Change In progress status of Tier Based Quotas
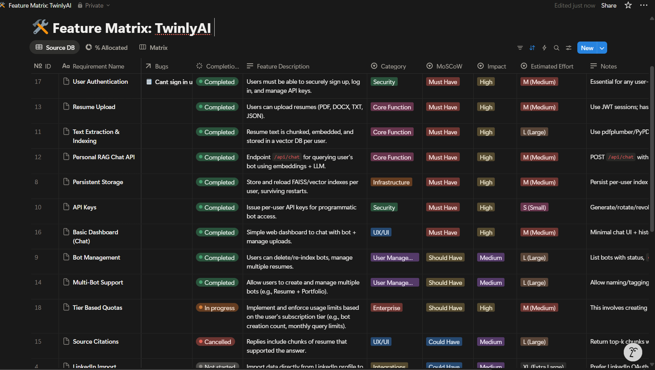Viewport: 655px width, 370px height. (217, 308)
